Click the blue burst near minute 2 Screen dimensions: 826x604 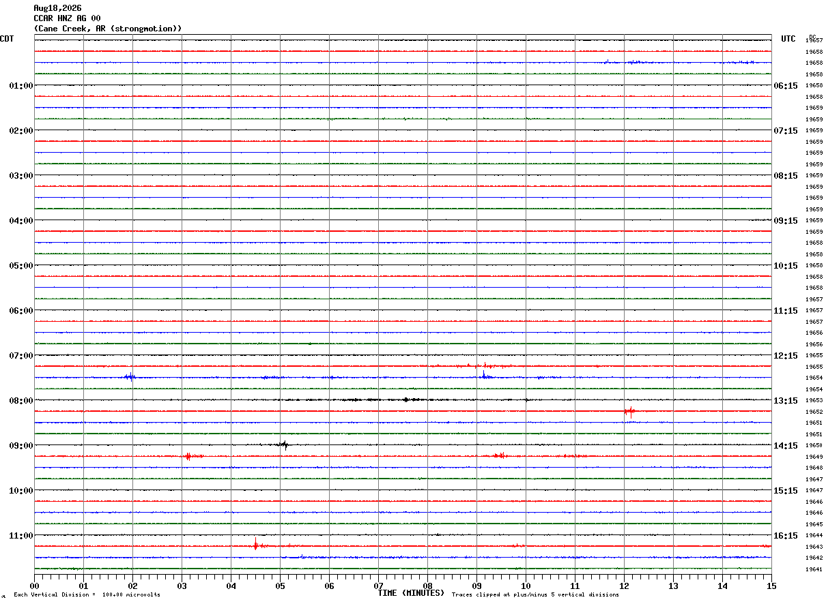[x=130, y=376]
